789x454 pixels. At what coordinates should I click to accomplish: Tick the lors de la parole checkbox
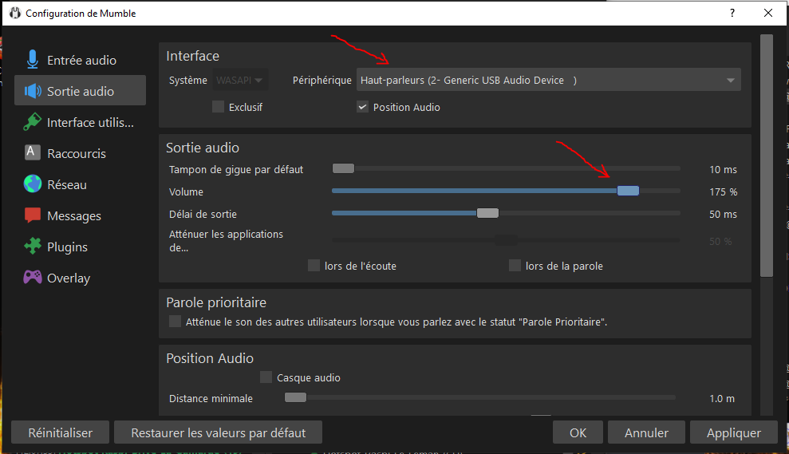pyautogui.click(x=515, y=265)
